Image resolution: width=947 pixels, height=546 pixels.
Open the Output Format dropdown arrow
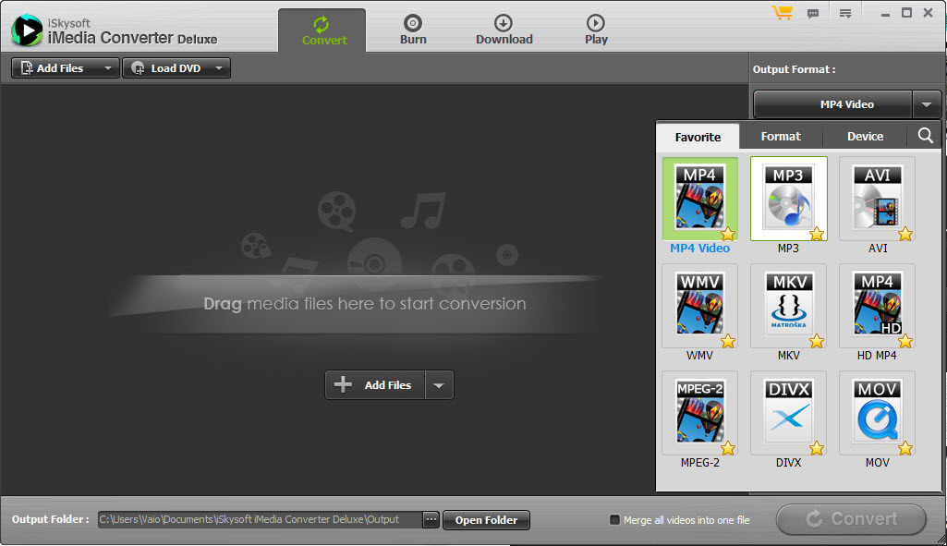pos(927,104)
